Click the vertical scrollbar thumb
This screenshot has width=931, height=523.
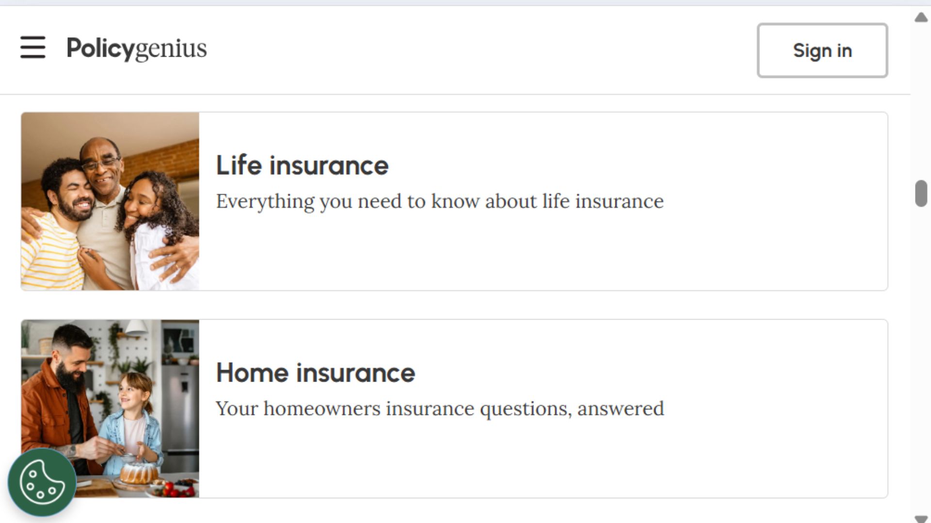tap(921, 193)
